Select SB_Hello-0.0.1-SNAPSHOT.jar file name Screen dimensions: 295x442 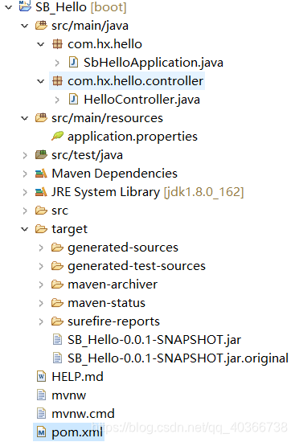click(x=154, y=340)
